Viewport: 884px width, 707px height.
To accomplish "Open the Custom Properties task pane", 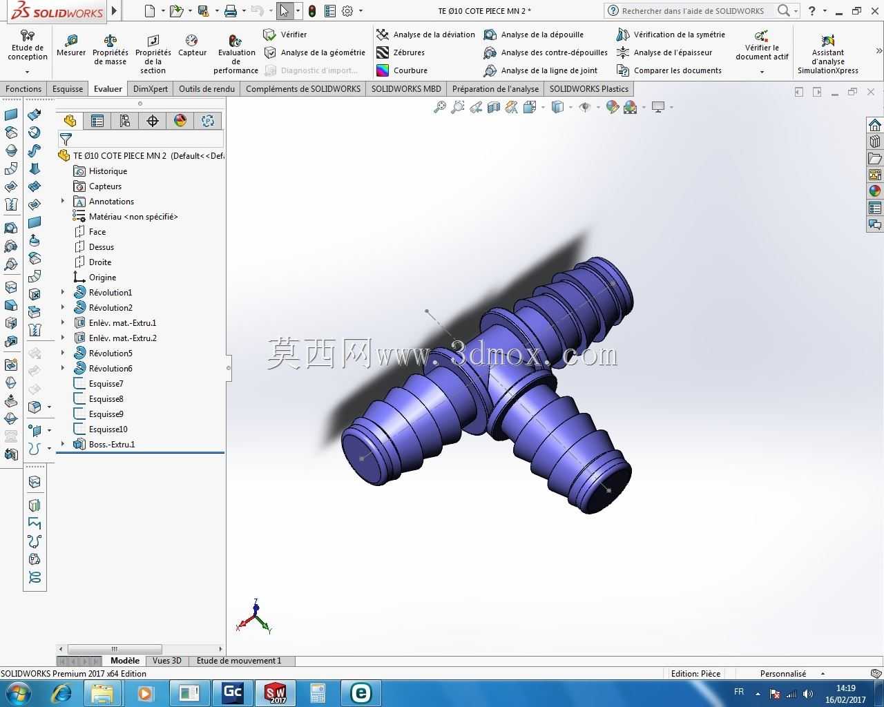I will (875, 208).
